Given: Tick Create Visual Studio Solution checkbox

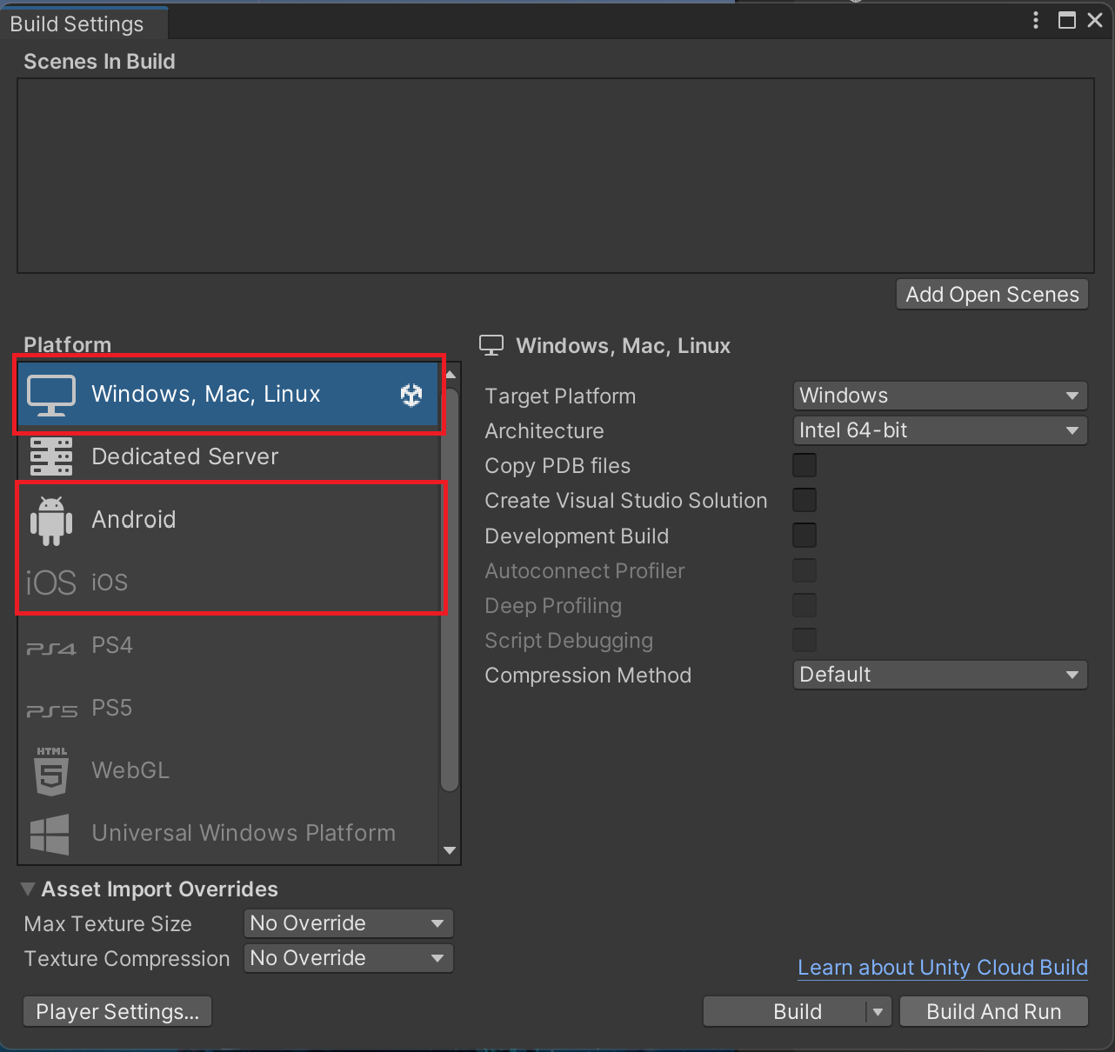Looking at the screenshot, I should (x=805, y=500).
